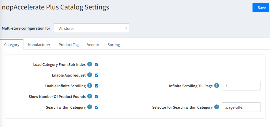Click the 'Infinite Scrolling Till Page' label

click(x=191, y=86)
